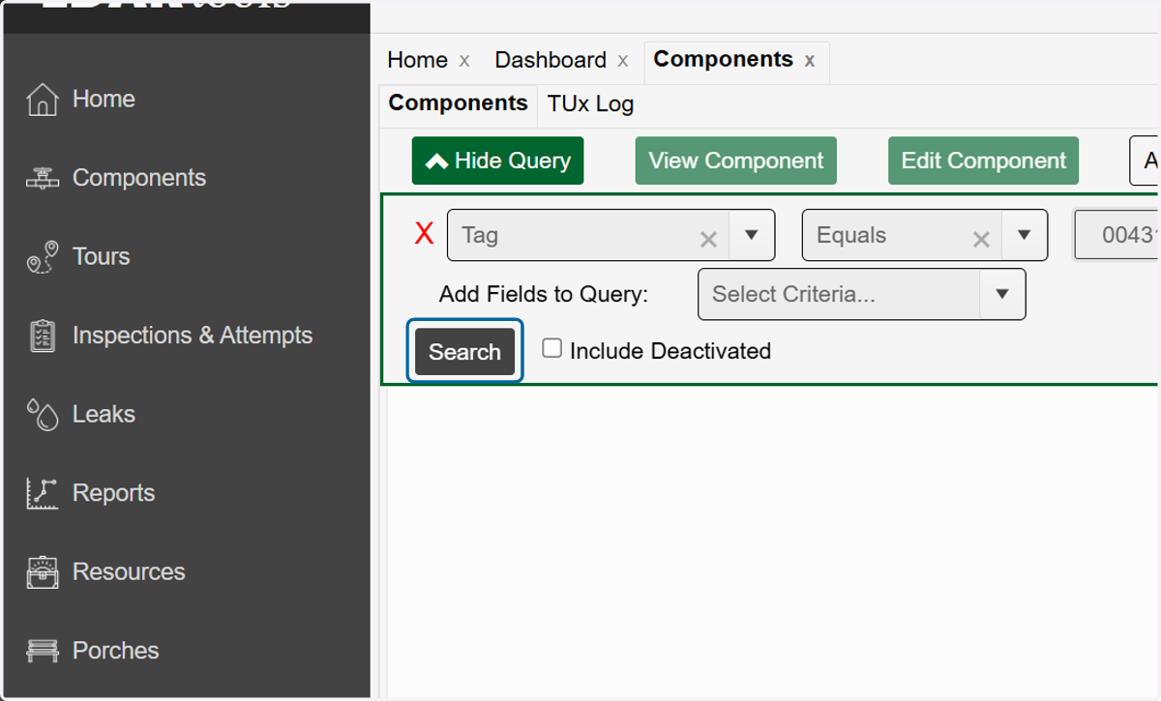
Task: Click the Leaks droplet icon in sidebar
Action: (42, 415)
